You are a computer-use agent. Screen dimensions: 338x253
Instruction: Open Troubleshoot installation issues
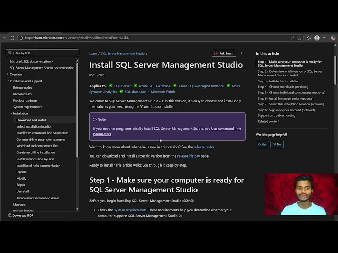(x=38, y=198)
